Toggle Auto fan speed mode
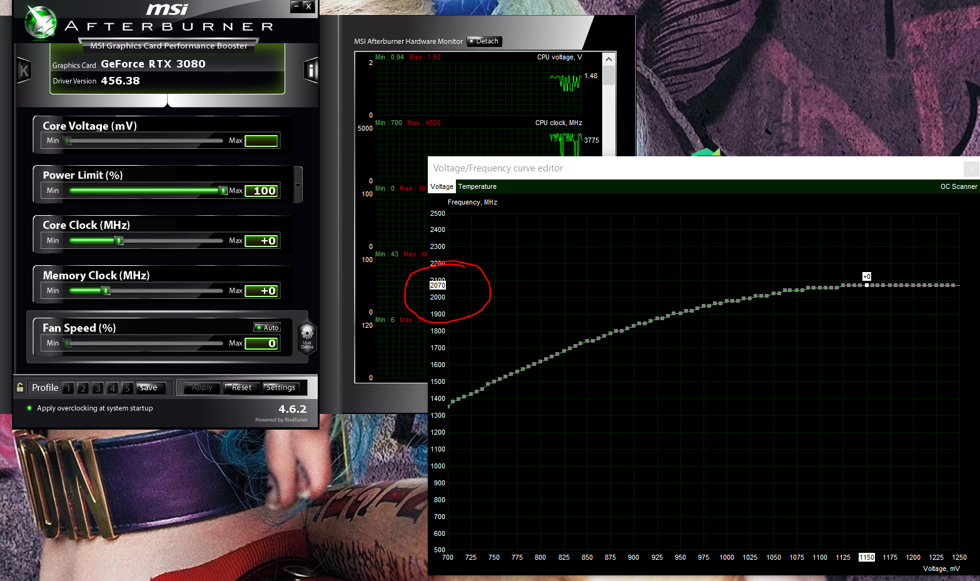 tap(268, 328)
